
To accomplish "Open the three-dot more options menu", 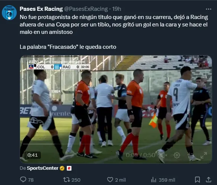I will point(208,9).
